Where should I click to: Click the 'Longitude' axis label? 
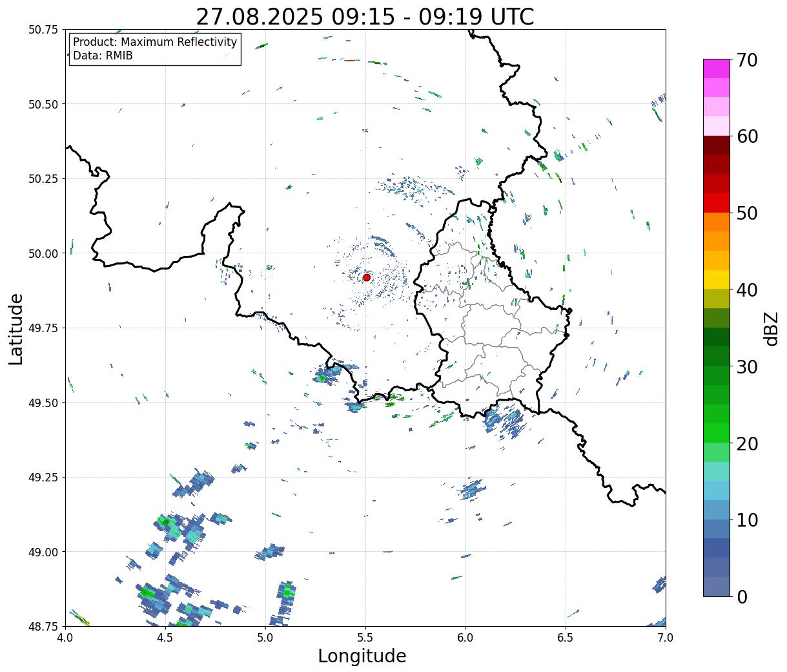(x=362, y=656)
